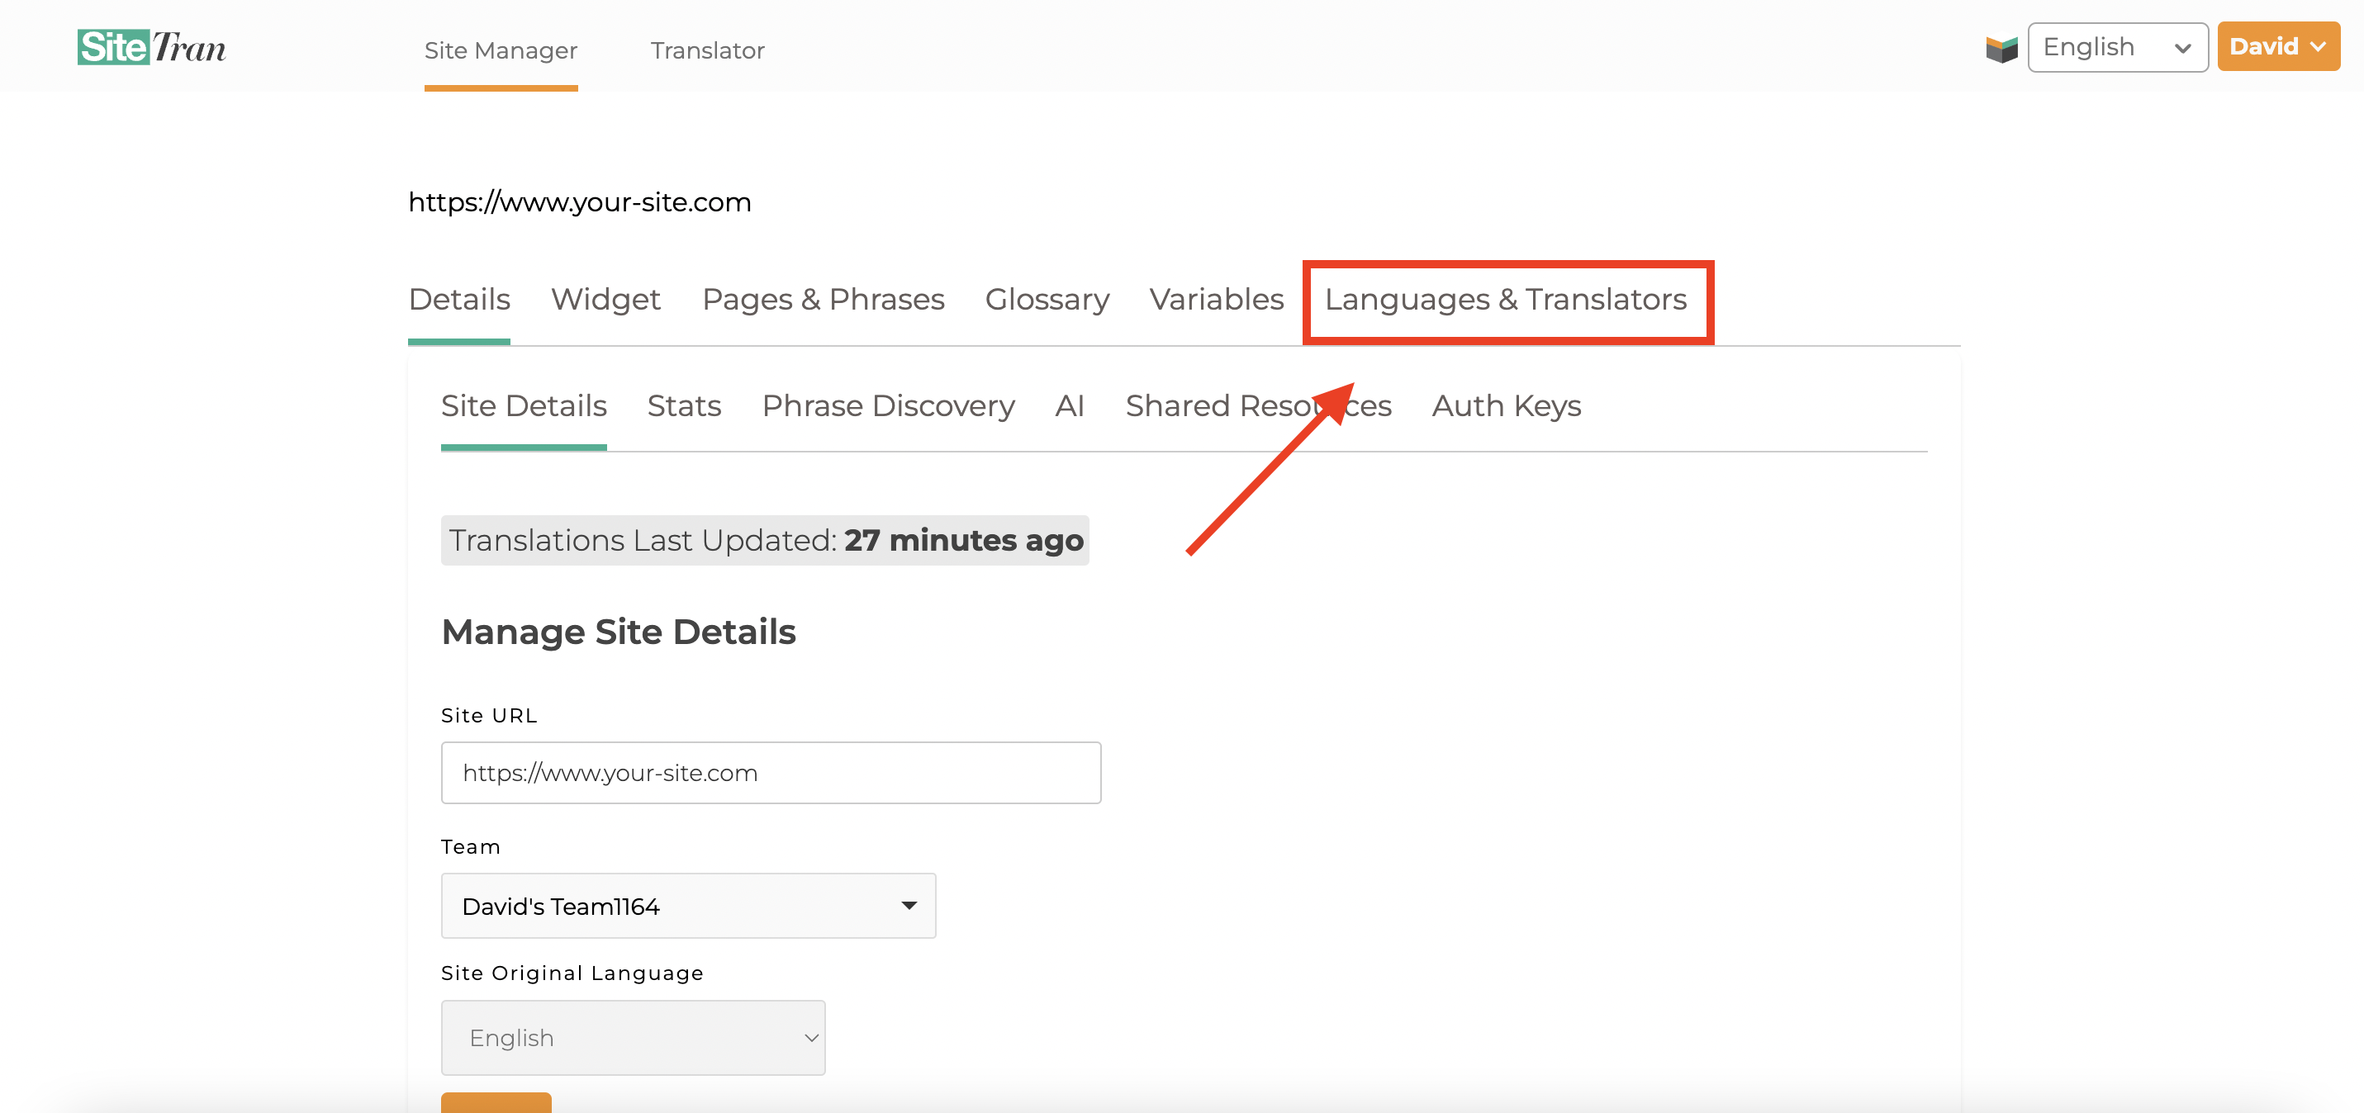This screenshot has width=2364, height=1113.
Task: Switch to the Stats sub-tab
Action: pos(684,405)
